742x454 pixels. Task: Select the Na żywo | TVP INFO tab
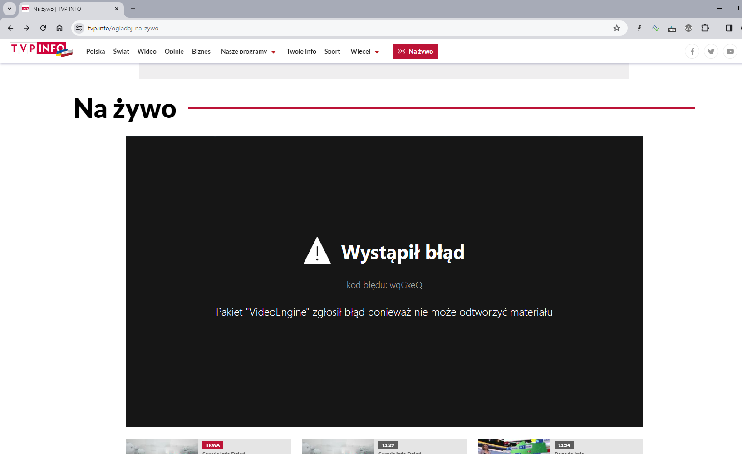tap(71, 9)
